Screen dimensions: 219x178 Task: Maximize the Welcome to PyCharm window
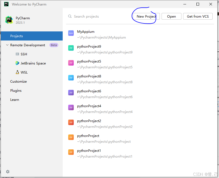click(x=198, y=4)
